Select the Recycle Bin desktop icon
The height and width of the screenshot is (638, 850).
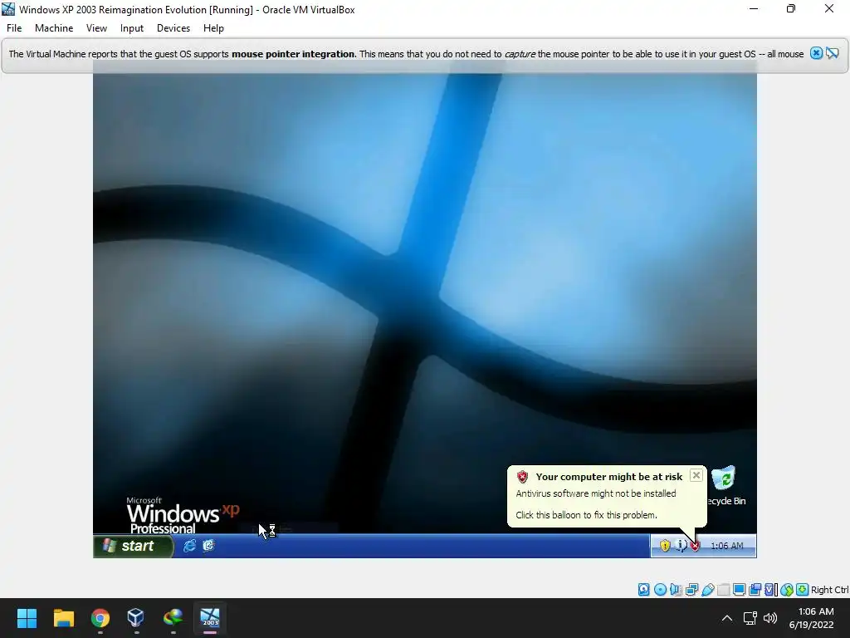725,486
